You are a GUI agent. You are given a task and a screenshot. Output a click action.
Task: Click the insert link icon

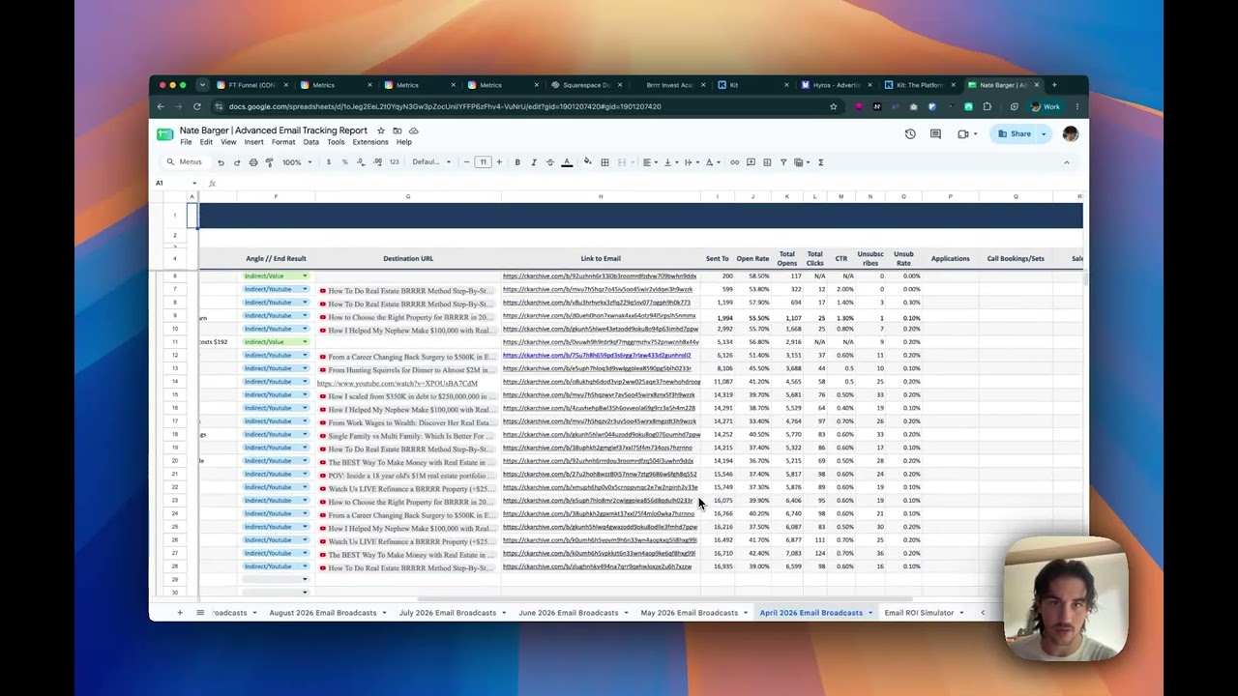(x=734, y=162)
